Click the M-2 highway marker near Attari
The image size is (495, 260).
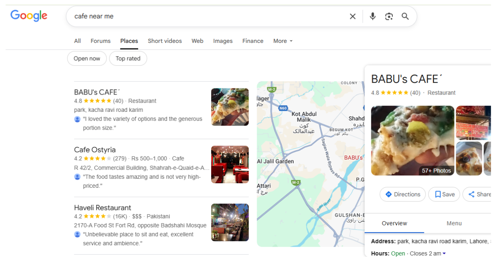click(x=295, y=182)
